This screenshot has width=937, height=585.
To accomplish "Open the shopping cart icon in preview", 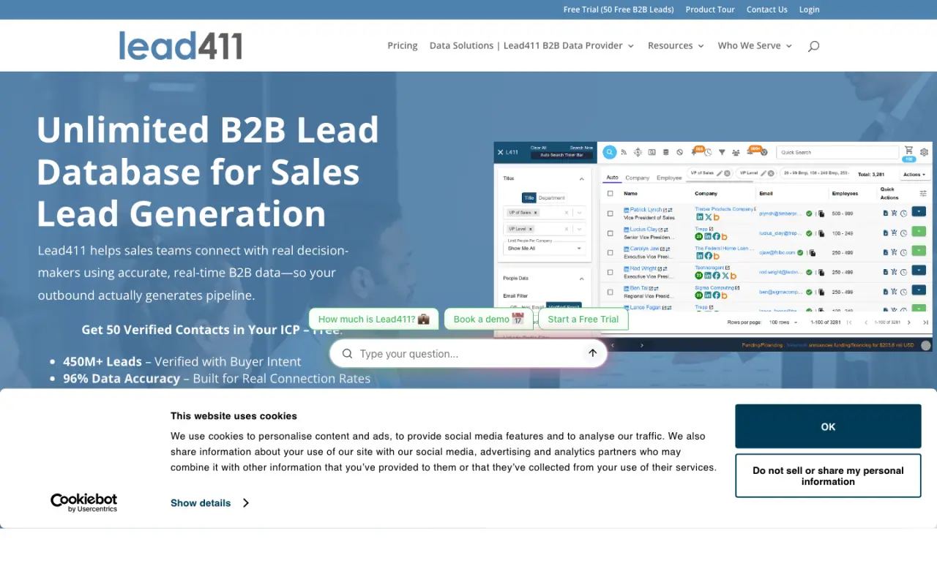I will coord(908,150).
